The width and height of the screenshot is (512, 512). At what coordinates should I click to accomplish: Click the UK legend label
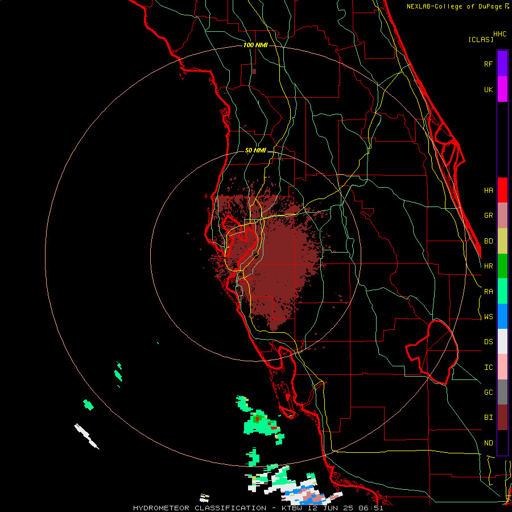[488, 89]
